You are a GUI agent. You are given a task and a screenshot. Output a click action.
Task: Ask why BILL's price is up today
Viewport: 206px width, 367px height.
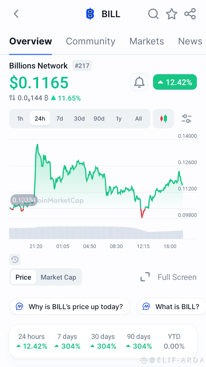point(70,307)
